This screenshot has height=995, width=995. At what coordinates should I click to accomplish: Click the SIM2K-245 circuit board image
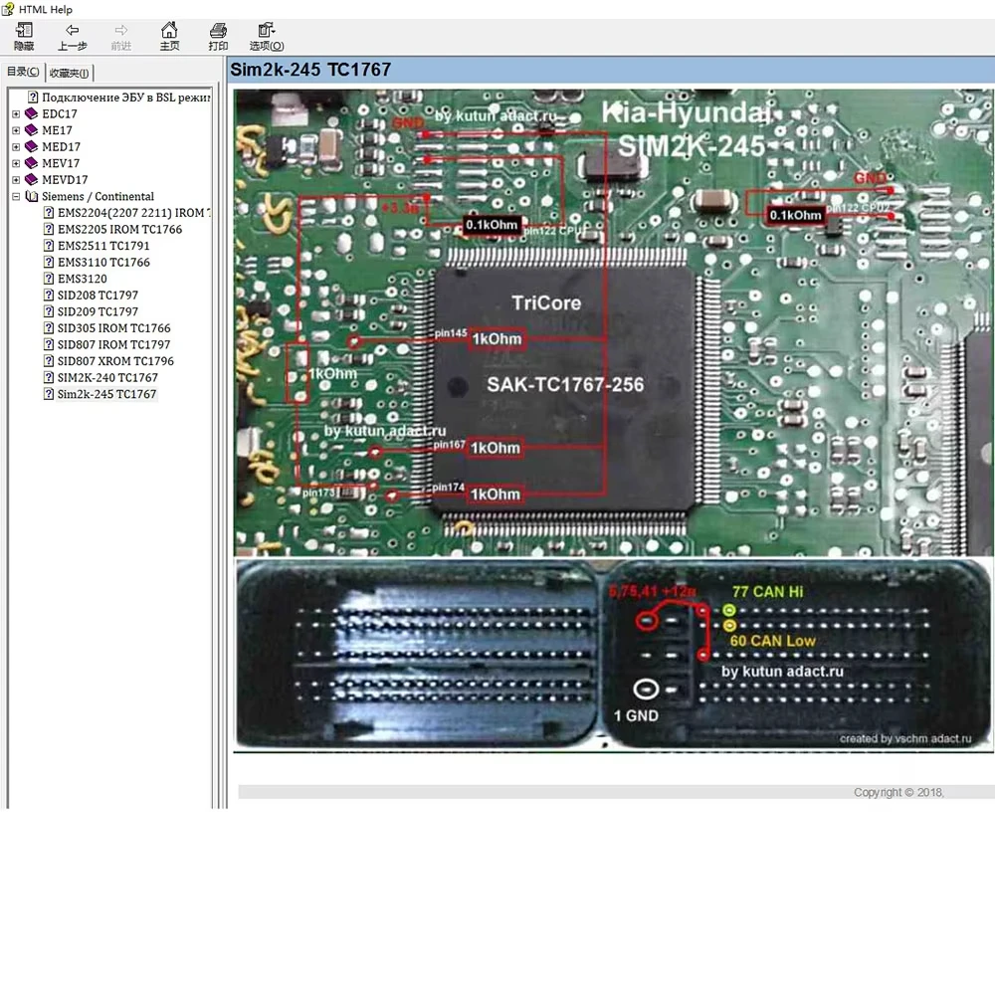tap(613, 322)
